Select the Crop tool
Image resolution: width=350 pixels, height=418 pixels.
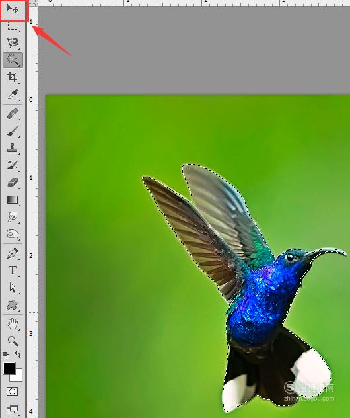[13, 77]
